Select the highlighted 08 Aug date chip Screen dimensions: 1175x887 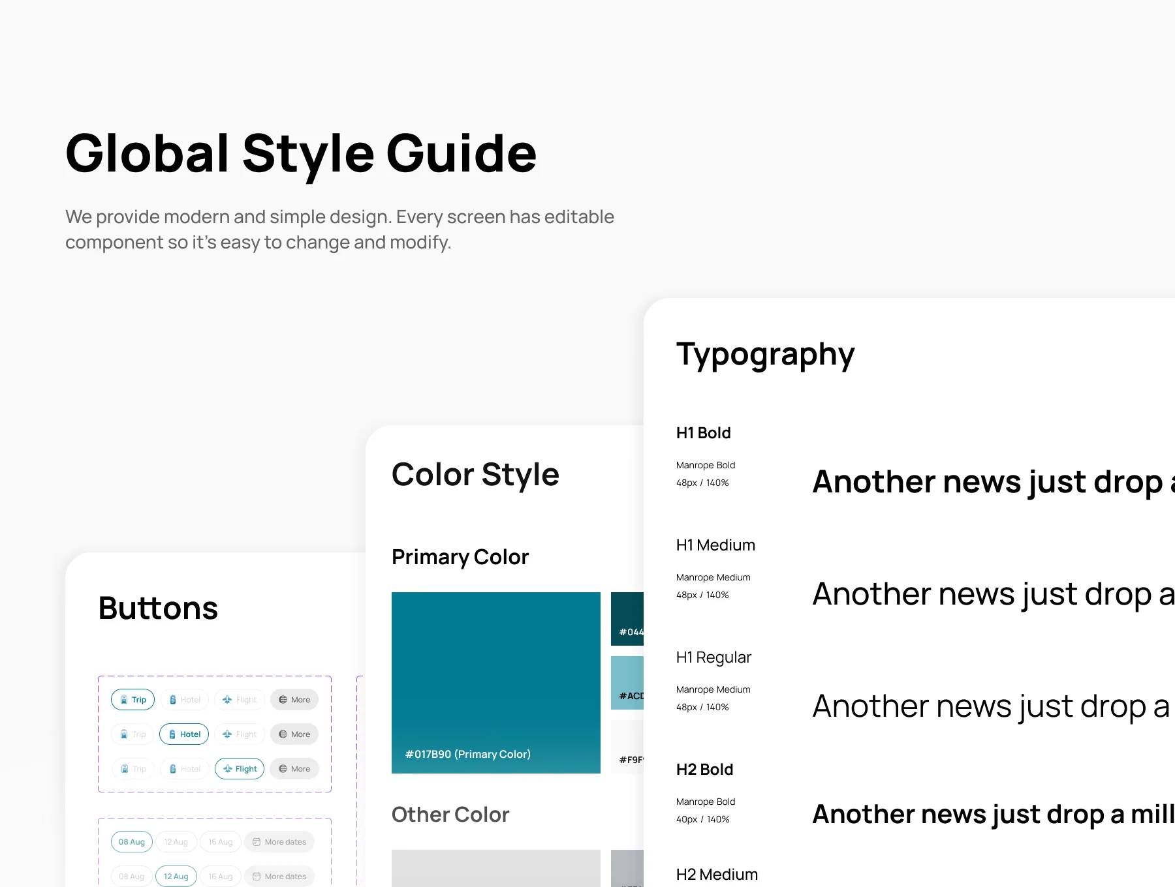pos(132,842)
